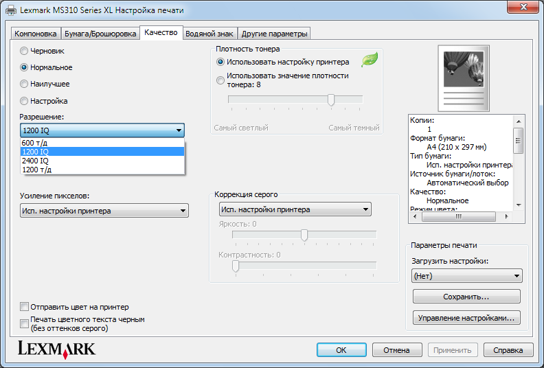
Task: Click the Яркость slider handle
Action: pos(304,235)
